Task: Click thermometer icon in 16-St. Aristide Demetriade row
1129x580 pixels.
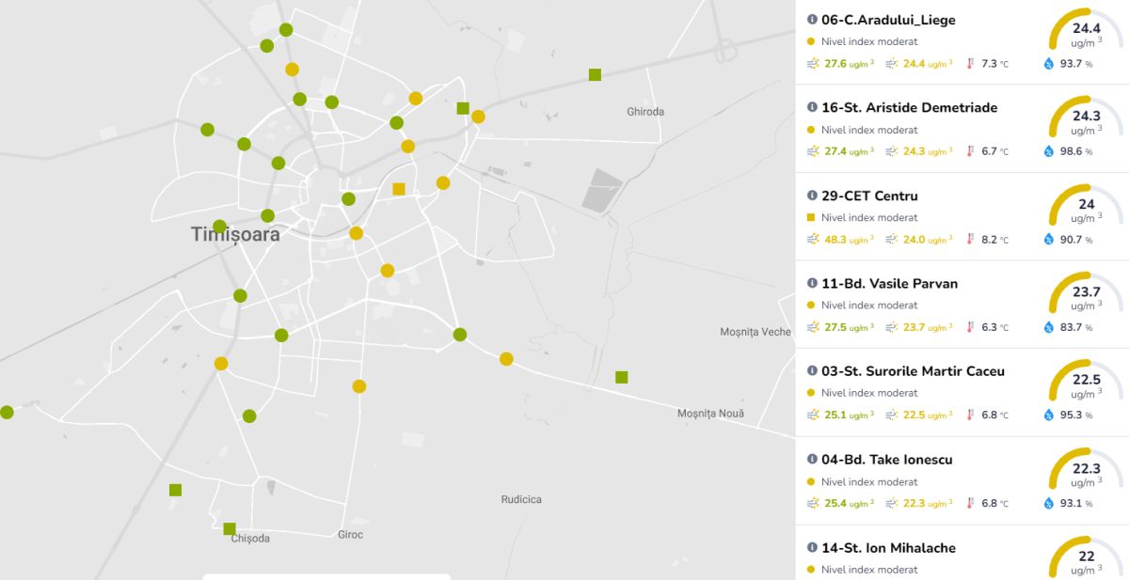Action: (x=970, y=151)
